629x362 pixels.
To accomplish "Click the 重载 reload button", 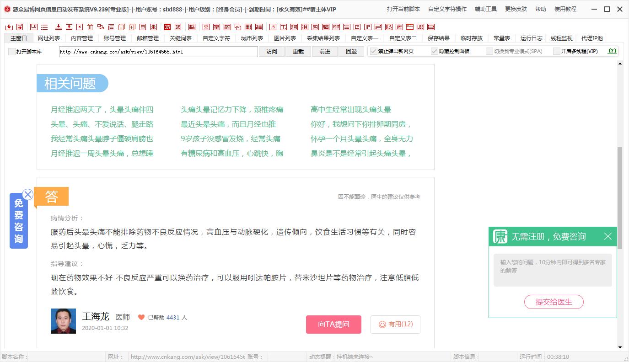I will pos(298,52).
